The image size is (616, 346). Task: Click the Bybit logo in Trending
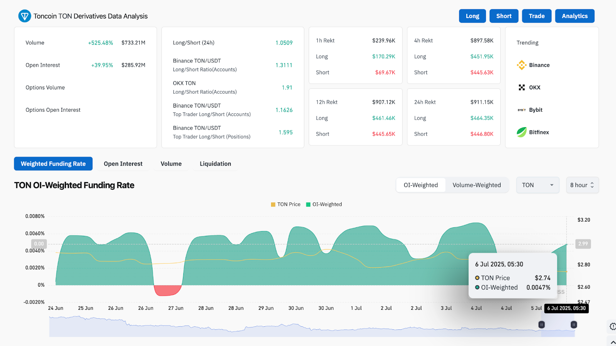[x=522, y=110]
